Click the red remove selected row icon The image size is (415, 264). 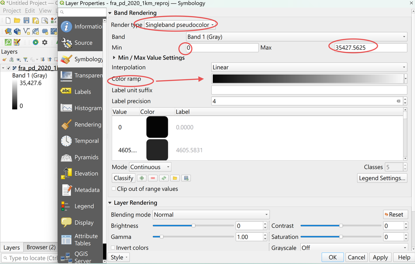pos(153,178)
